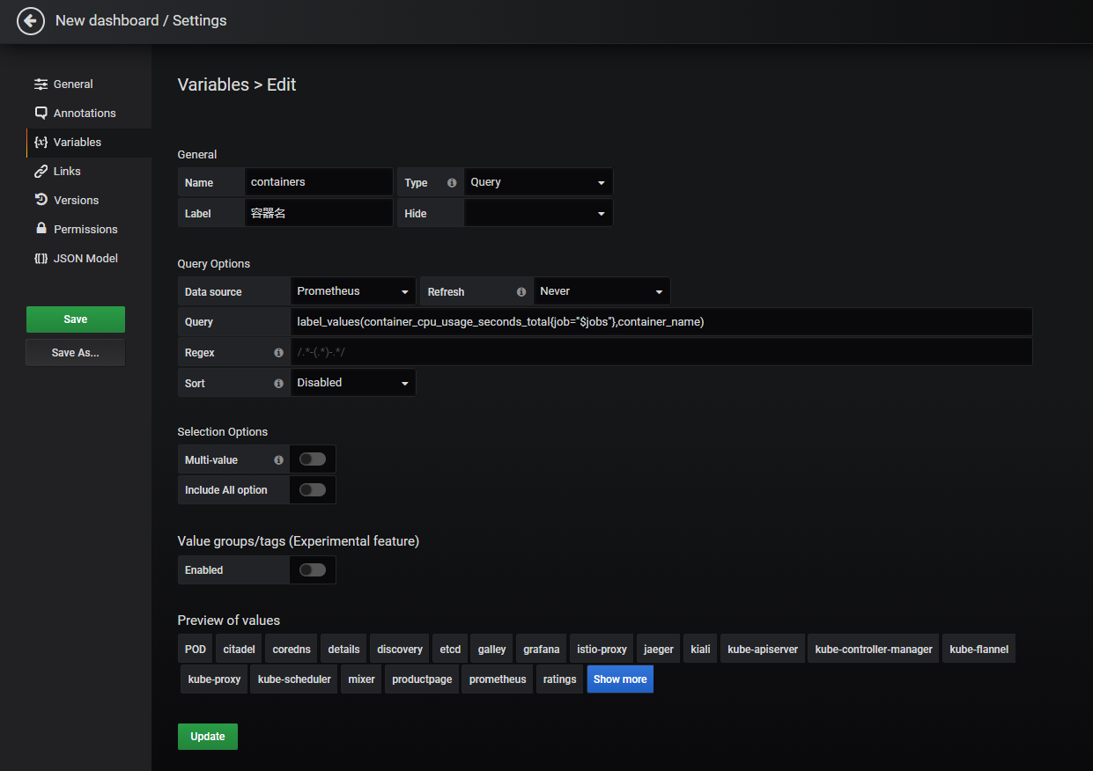Image resolution: width=1093 pixels, height=771 pixels.
Task: Click into the Query text field
Action: 661,322
